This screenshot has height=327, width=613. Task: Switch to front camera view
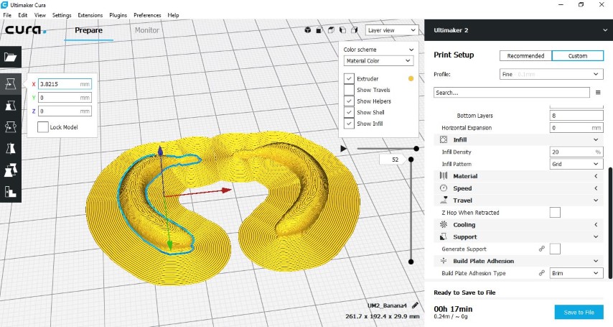[319, 30]
